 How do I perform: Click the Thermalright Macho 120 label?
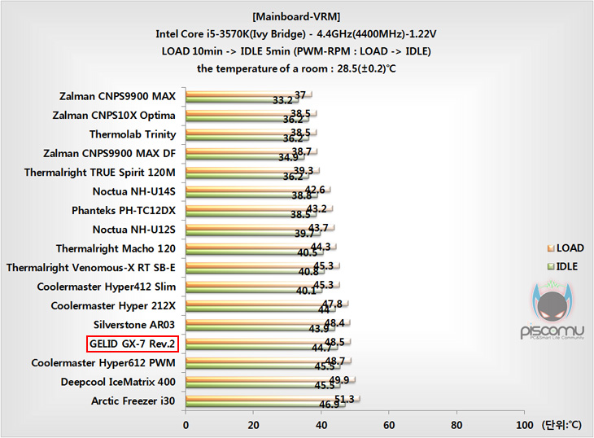pos(116,248)
